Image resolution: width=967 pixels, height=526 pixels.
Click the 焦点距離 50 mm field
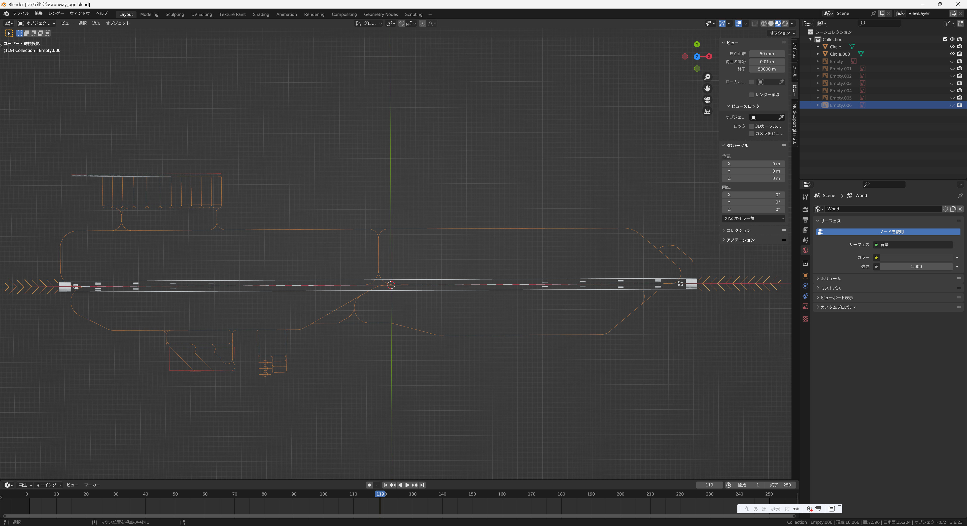(x=767, y=54)
